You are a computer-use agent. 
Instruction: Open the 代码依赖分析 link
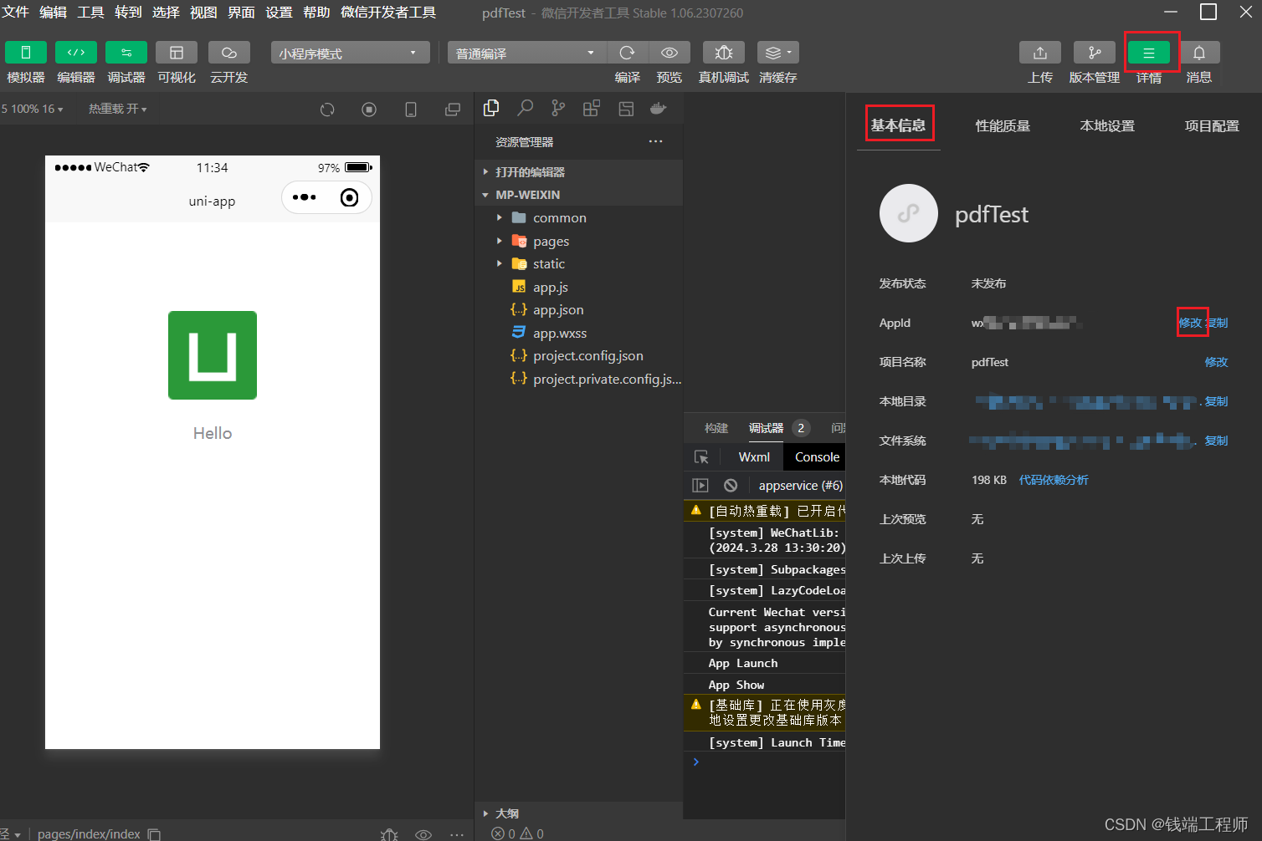[1054, 480]
